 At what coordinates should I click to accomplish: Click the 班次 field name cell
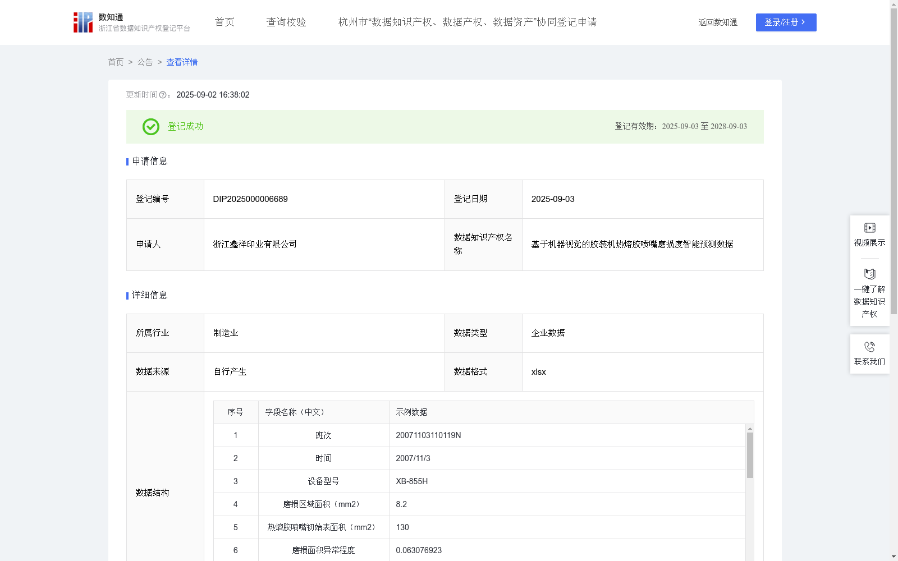coord(323,435)
